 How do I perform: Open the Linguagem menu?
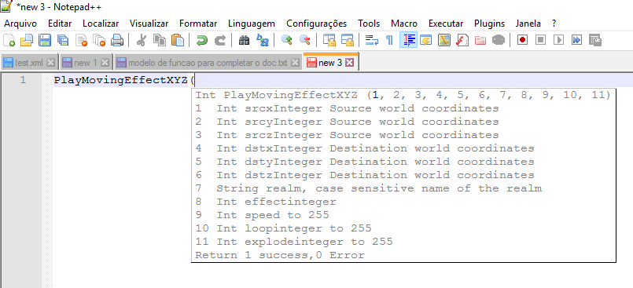click(x=252, y=24)
